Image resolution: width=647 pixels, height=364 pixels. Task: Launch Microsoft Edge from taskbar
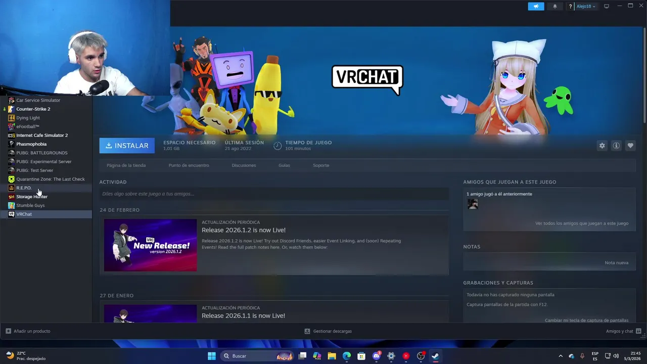347,356
